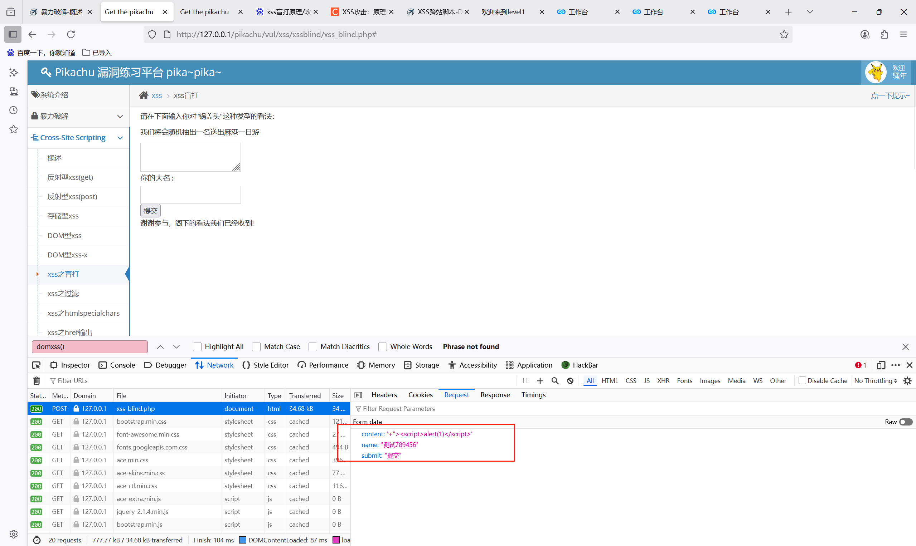Find next match arrow in find bar
Screen dimensions: 916x546
pyautogui.click(x=176, y=346)
